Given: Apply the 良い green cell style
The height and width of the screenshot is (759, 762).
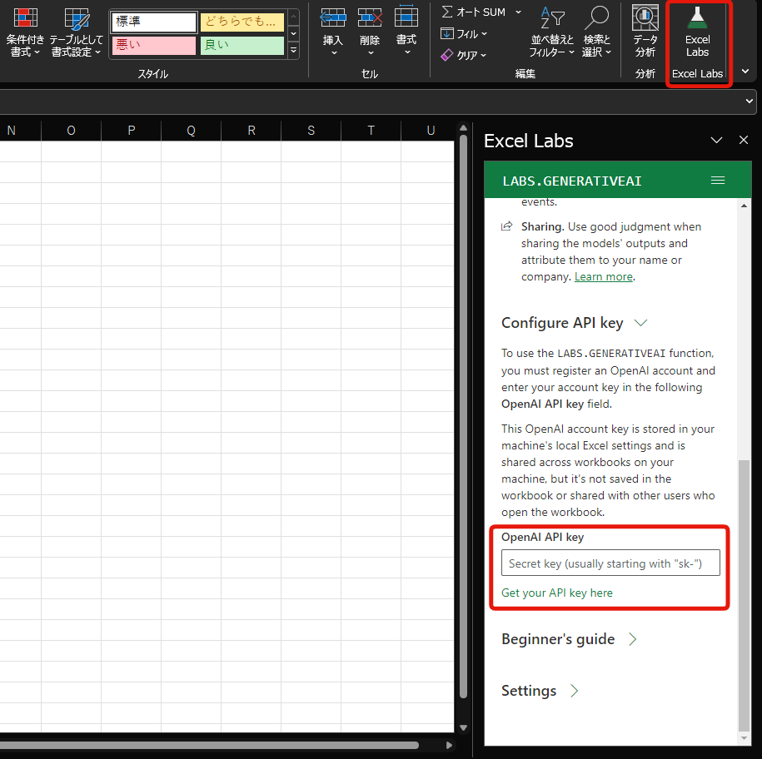Looking at the screenshot, I should click(242, 46).
